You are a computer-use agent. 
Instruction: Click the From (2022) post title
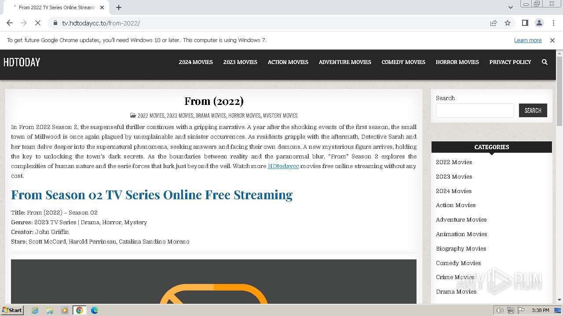(214, 101)
